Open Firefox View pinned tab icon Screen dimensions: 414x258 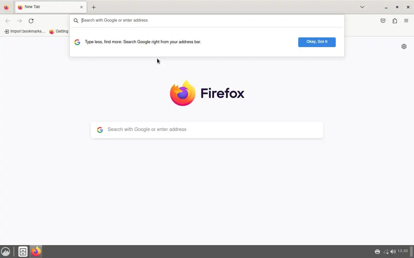tap(6, 7)
